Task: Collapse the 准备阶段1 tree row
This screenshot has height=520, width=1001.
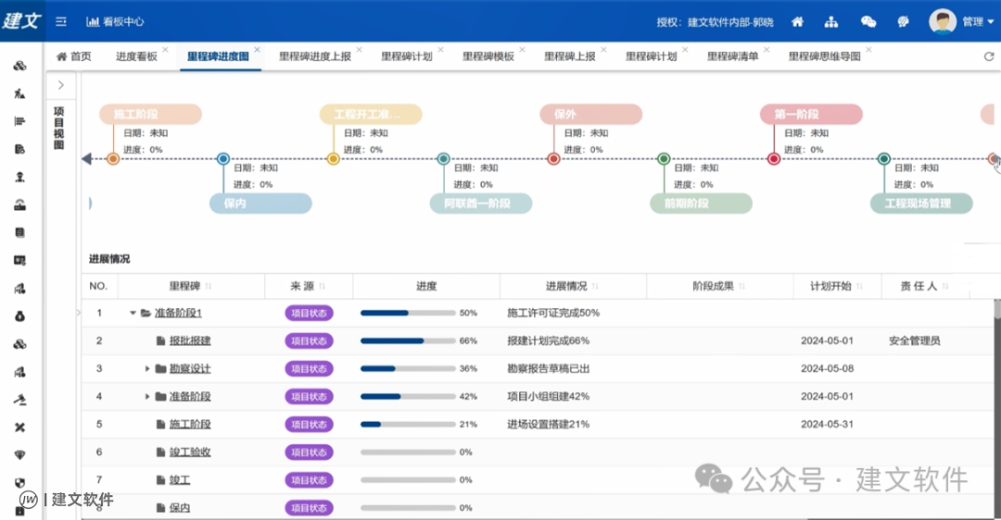Action: click(133, 313)
